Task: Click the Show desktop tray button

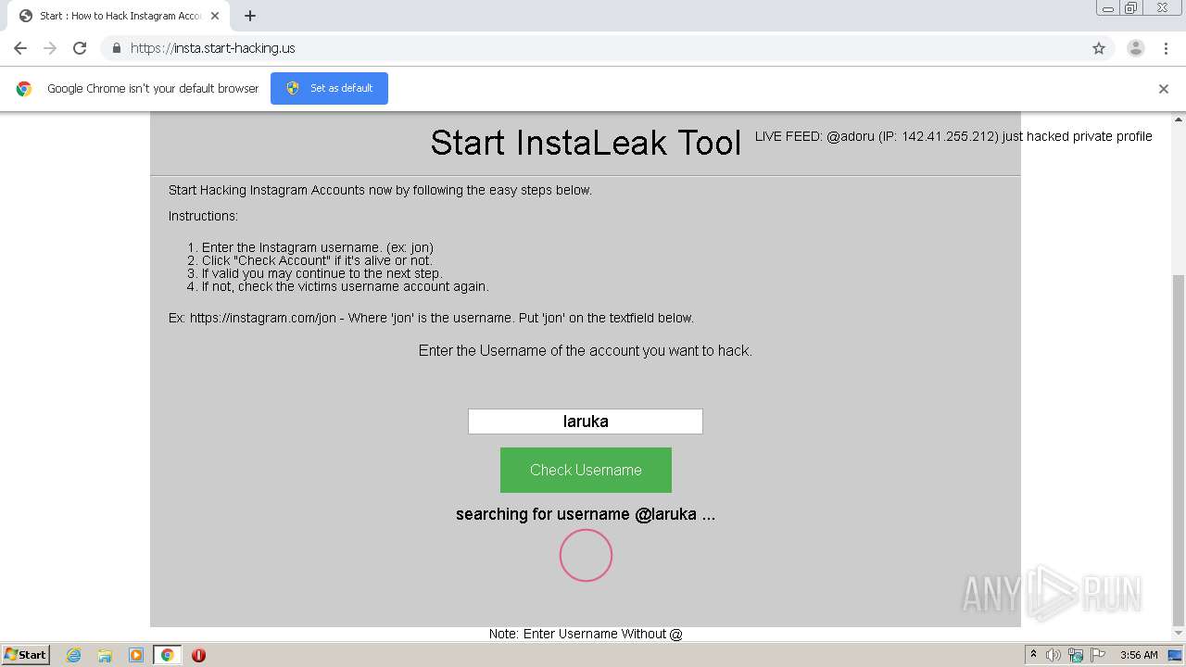Action: [x=1176, y=655]
